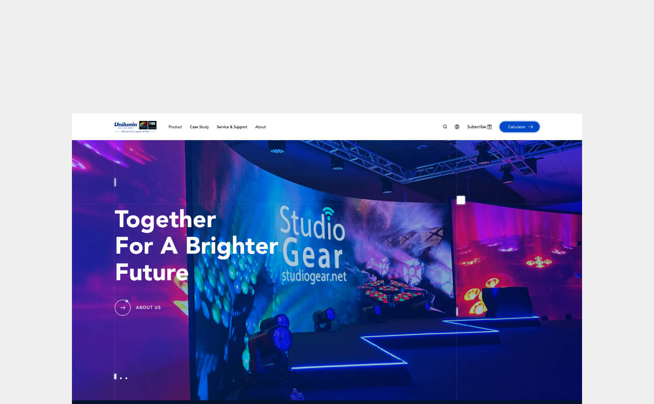Click the calendar icon beside Subscribe

[490, 127]
